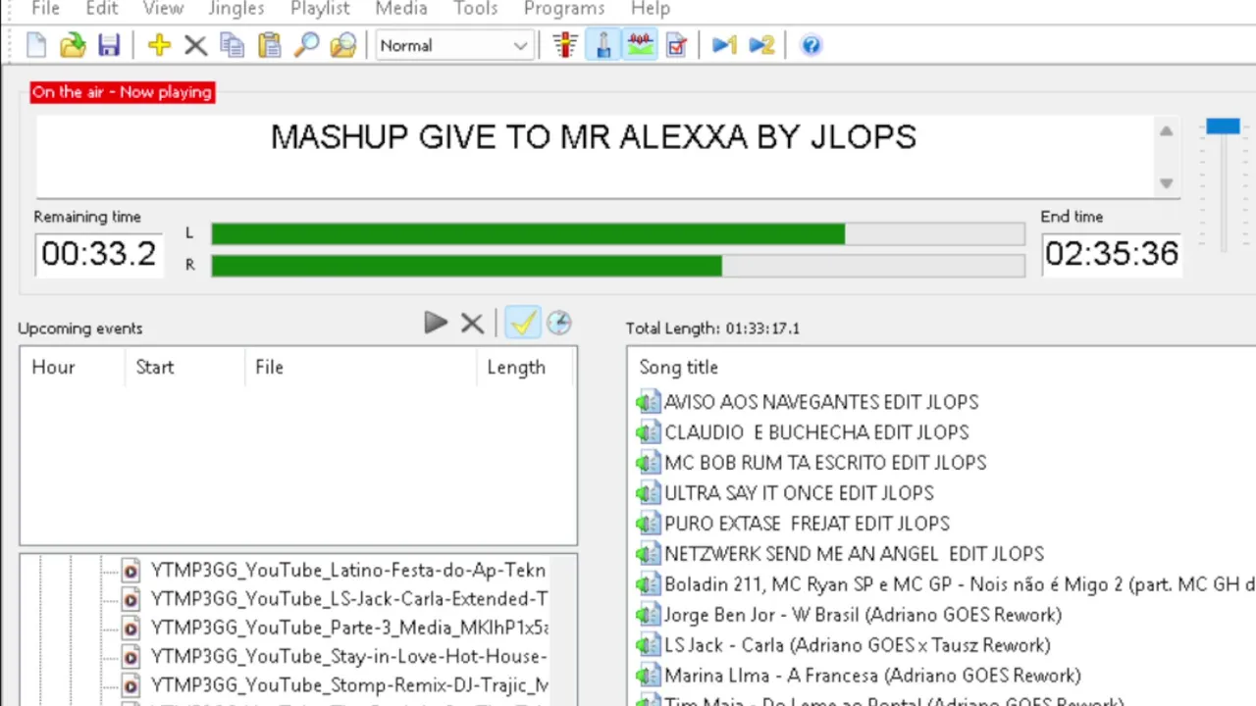Click media icon beside Stay-in-Love-Hot-House file
1256x706 pixels.
pyautogui.click(x=131, y=656)
